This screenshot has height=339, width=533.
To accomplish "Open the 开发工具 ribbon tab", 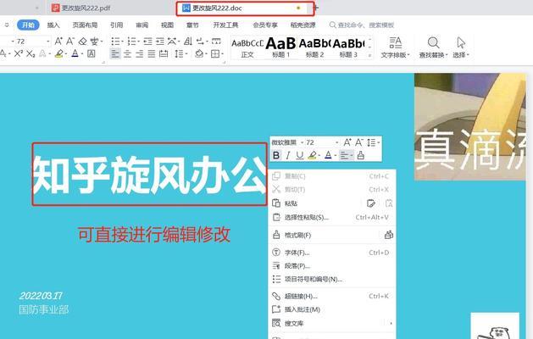I will coord(225,25).
